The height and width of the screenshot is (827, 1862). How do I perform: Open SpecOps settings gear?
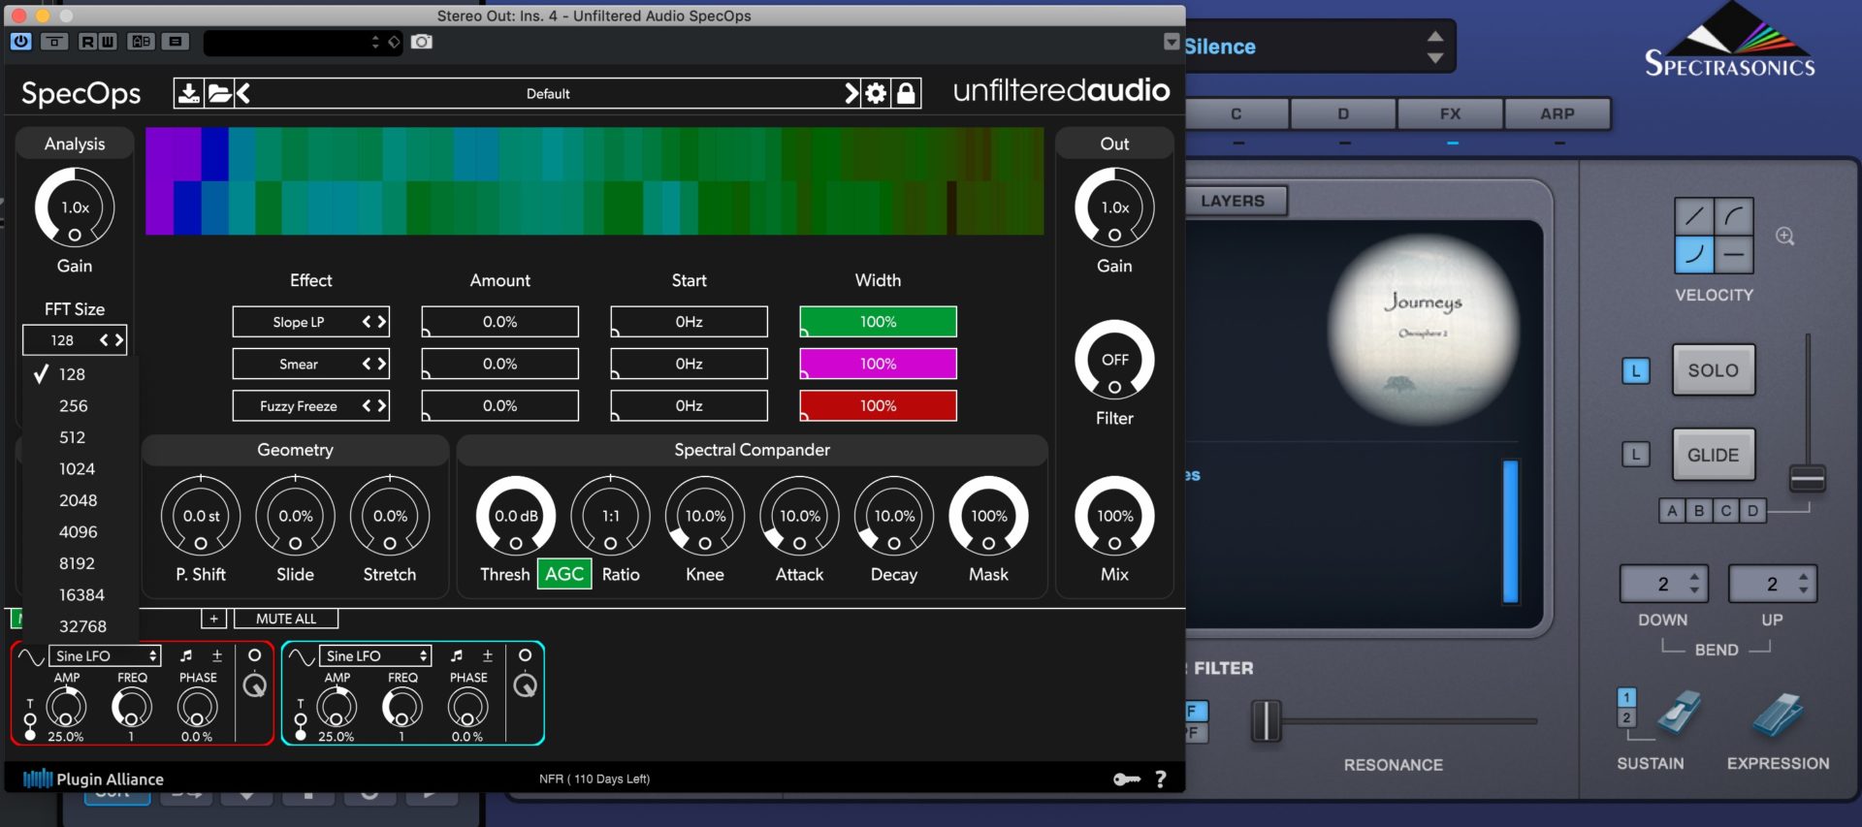pos(876,93)
